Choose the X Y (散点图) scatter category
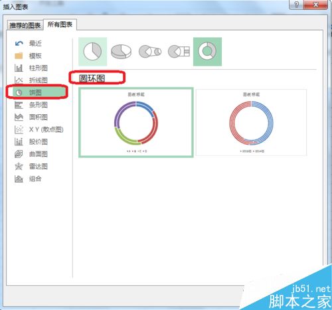Viewport: 332px width, 310px height. tap(39, 129)
